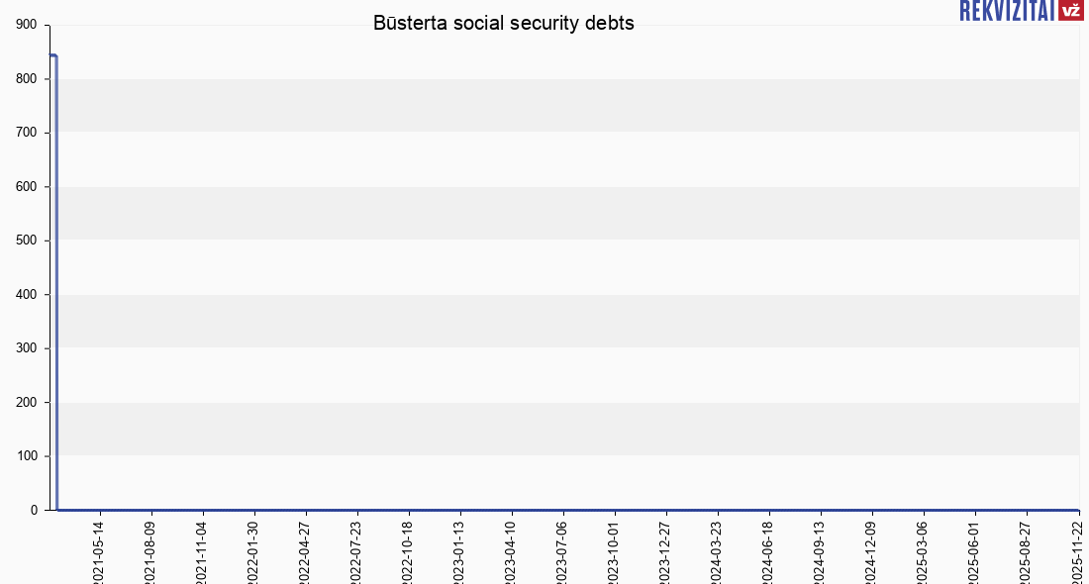Viewport: 1089px width, 584px height.
Task: Click the chart title 'Būsterta social security debts'
Action: (503, 24)
